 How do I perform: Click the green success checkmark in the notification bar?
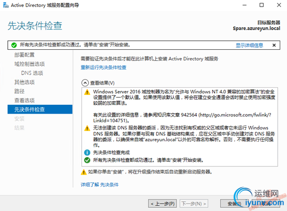click(14, 45)
